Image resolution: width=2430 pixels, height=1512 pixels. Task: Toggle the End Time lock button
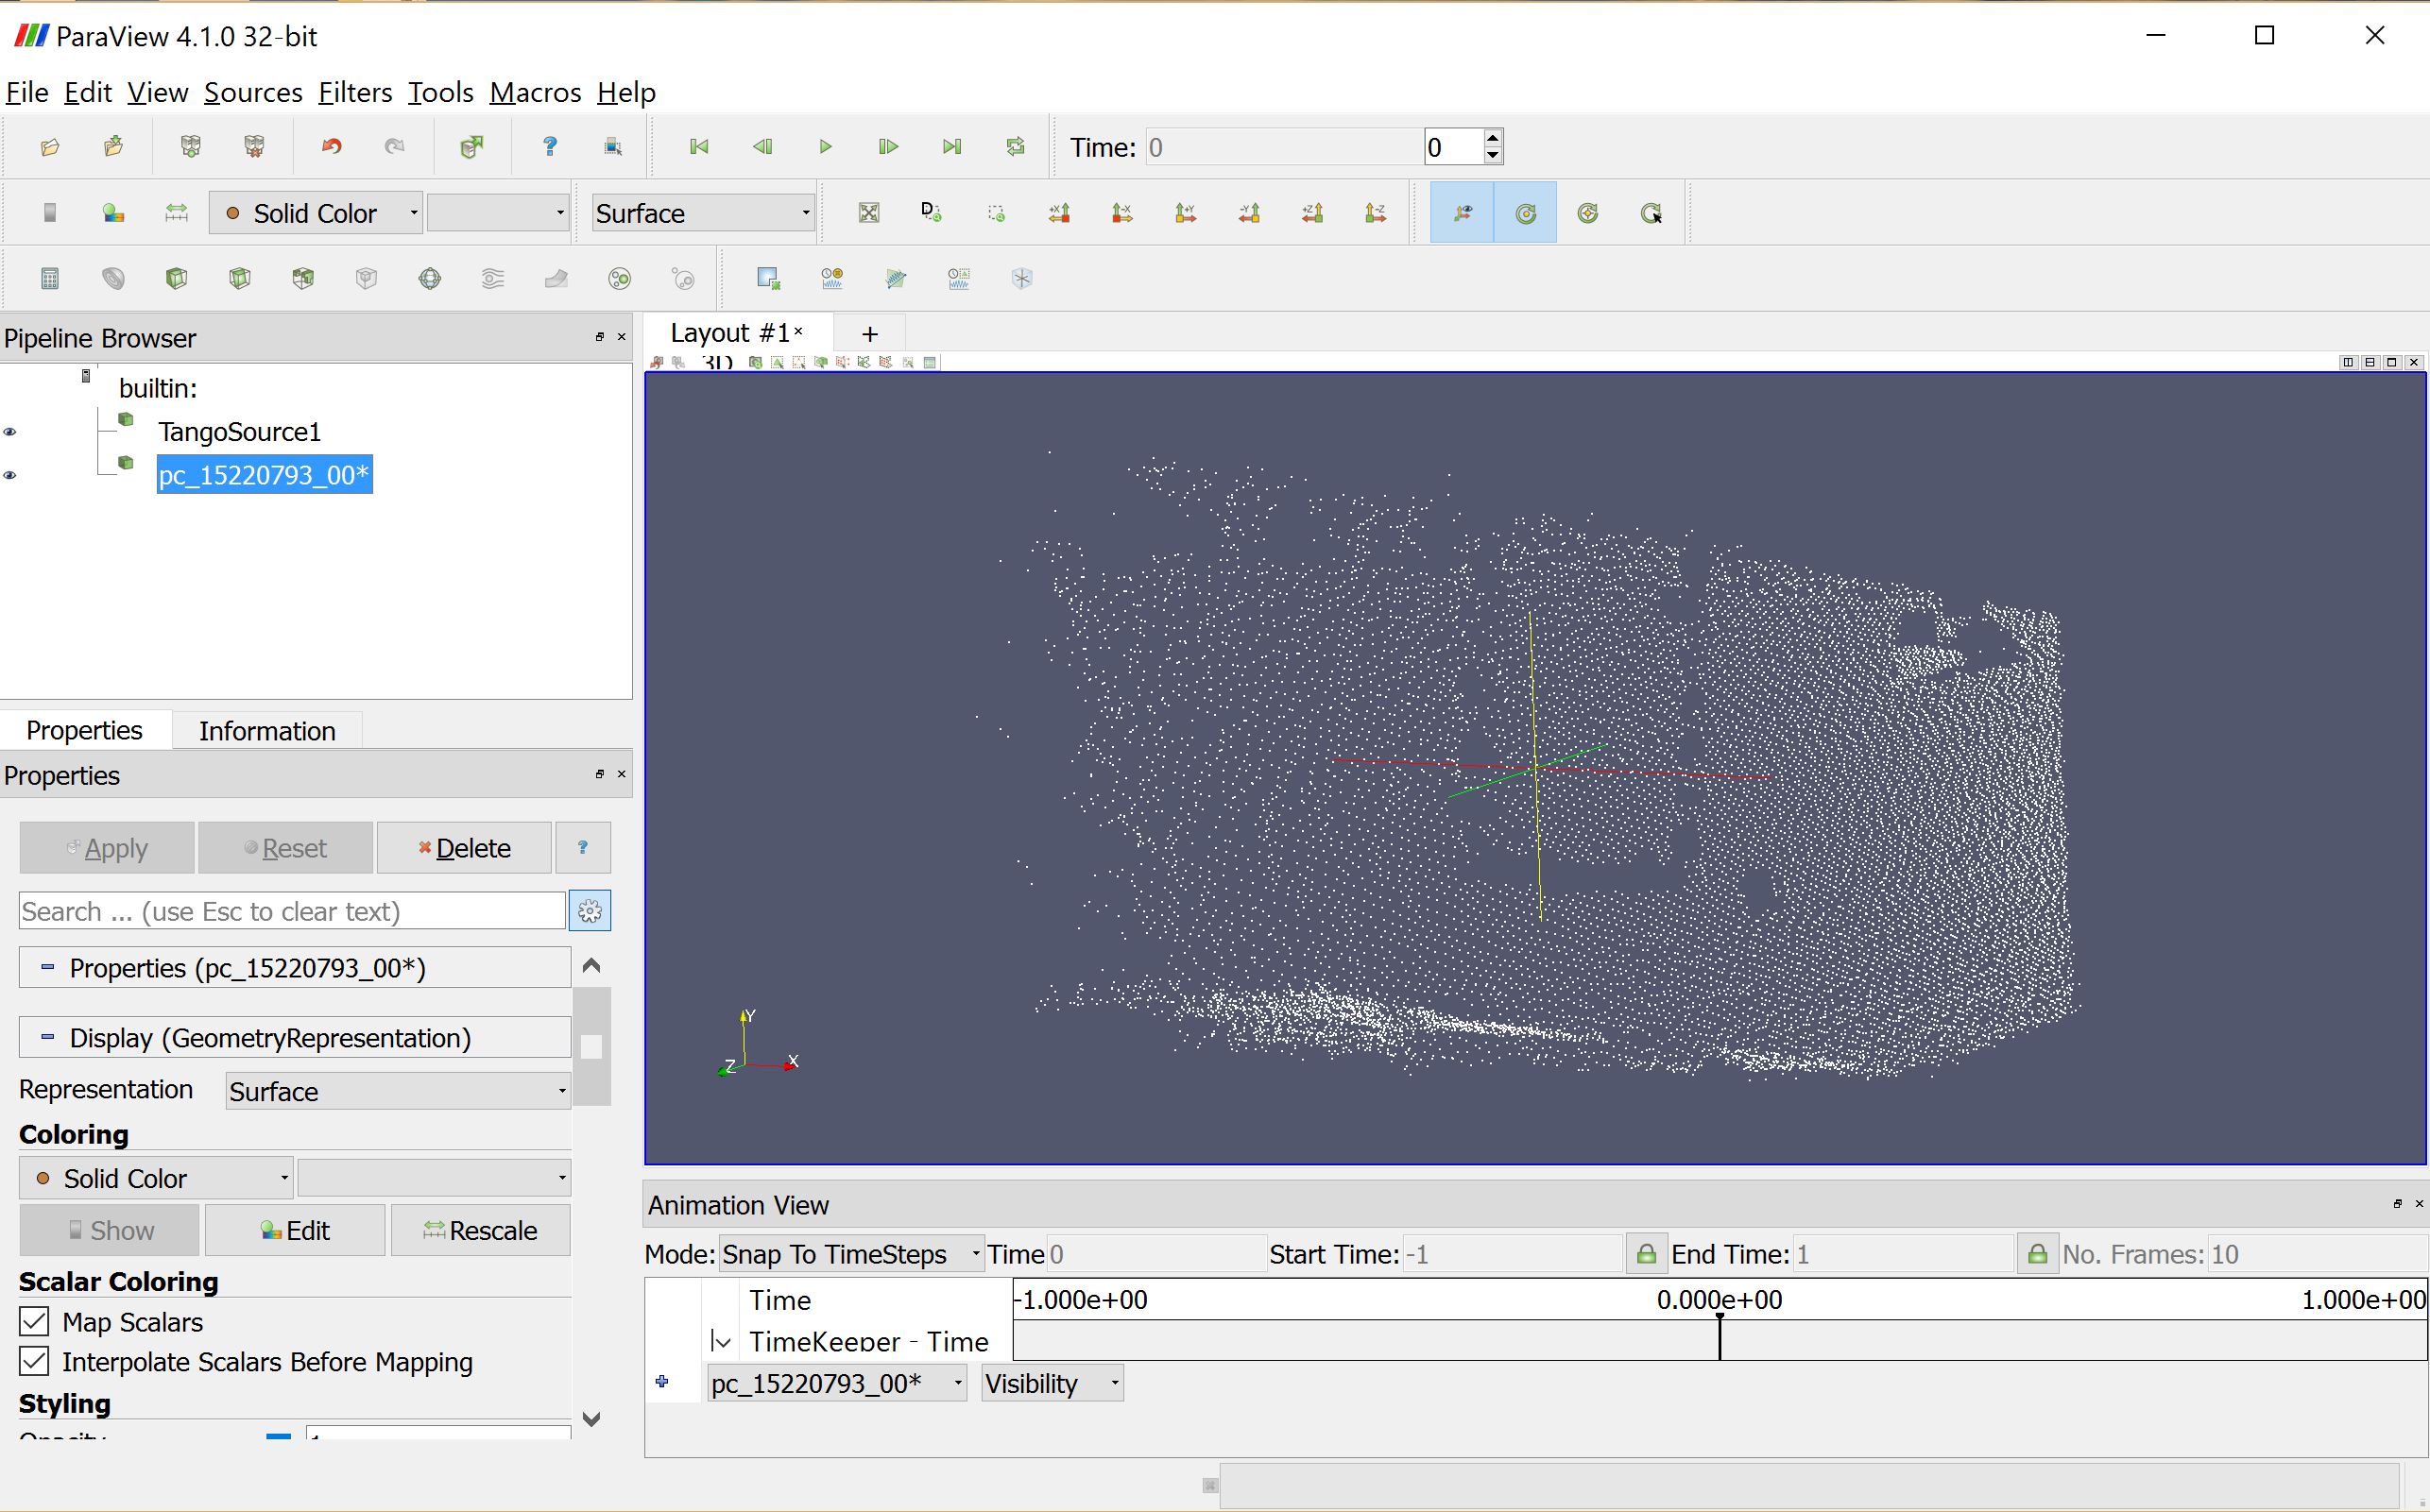pos(2037,1254)
